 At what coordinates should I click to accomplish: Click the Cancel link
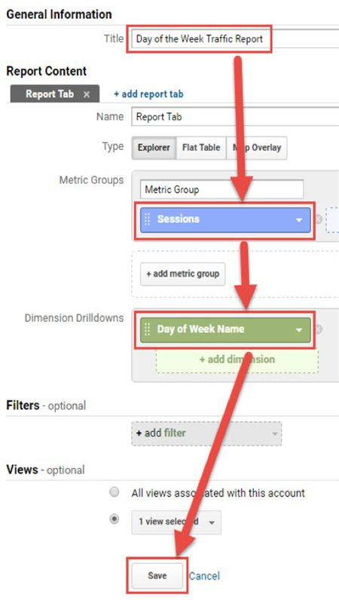pos(205,576)
